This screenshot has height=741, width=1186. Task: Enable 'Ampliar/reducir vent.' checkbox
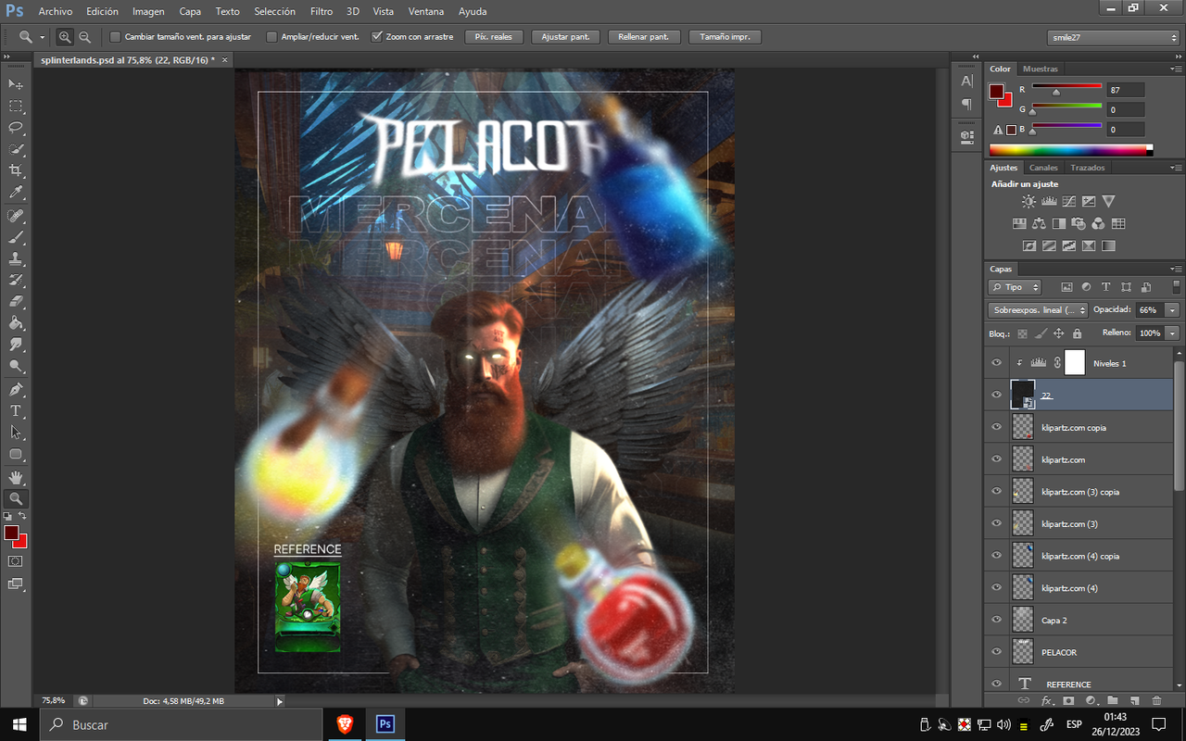pos(271,37)
